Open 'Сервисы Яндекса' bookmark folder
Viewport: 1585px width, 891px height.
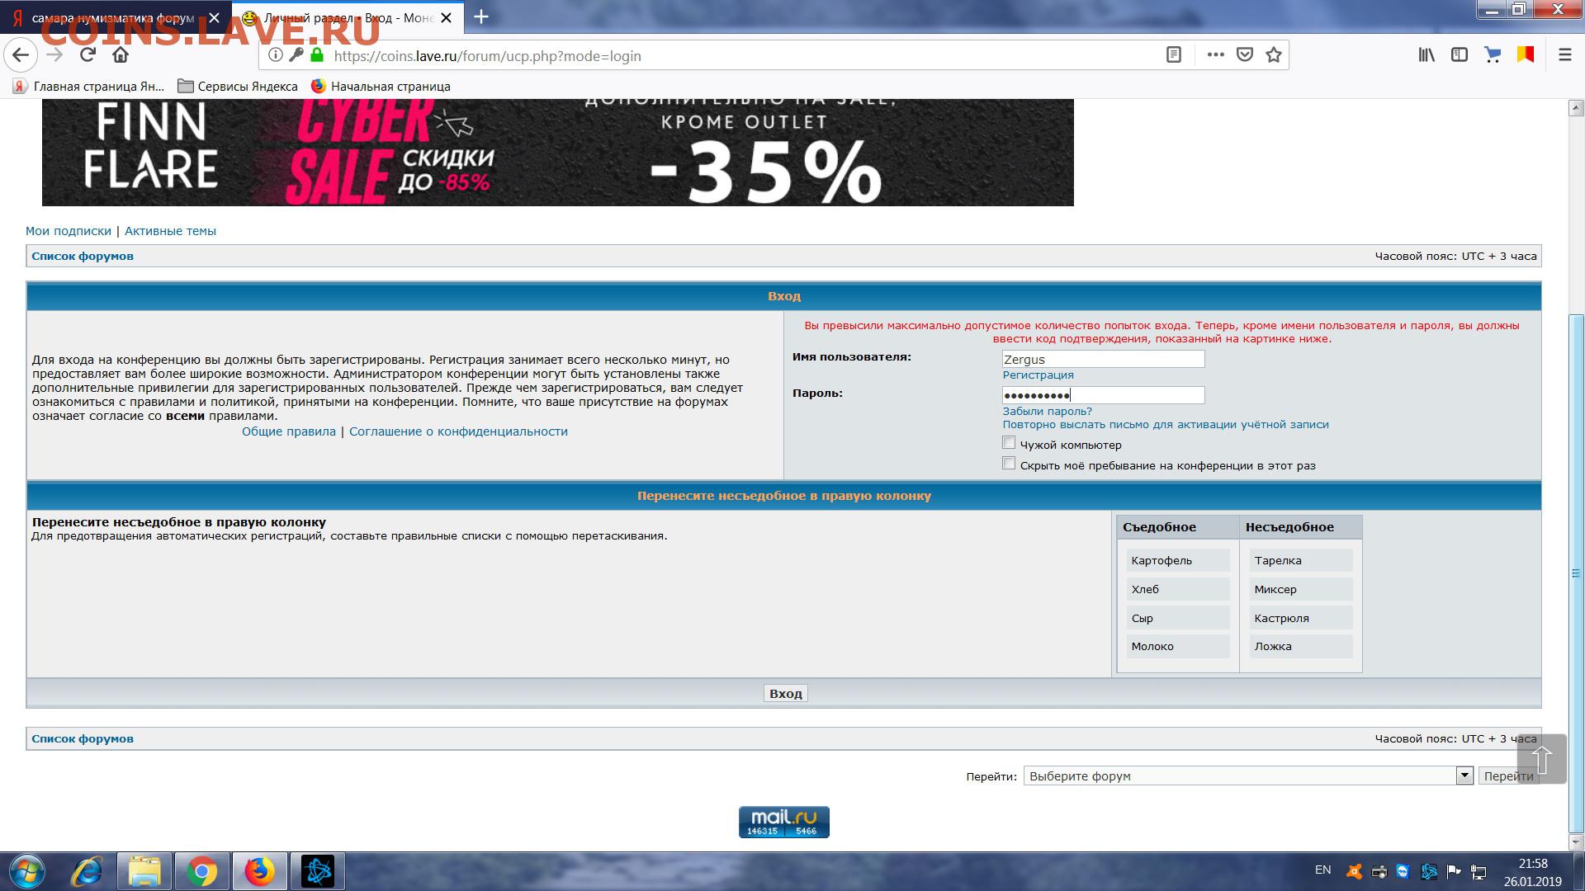[238, 86]
